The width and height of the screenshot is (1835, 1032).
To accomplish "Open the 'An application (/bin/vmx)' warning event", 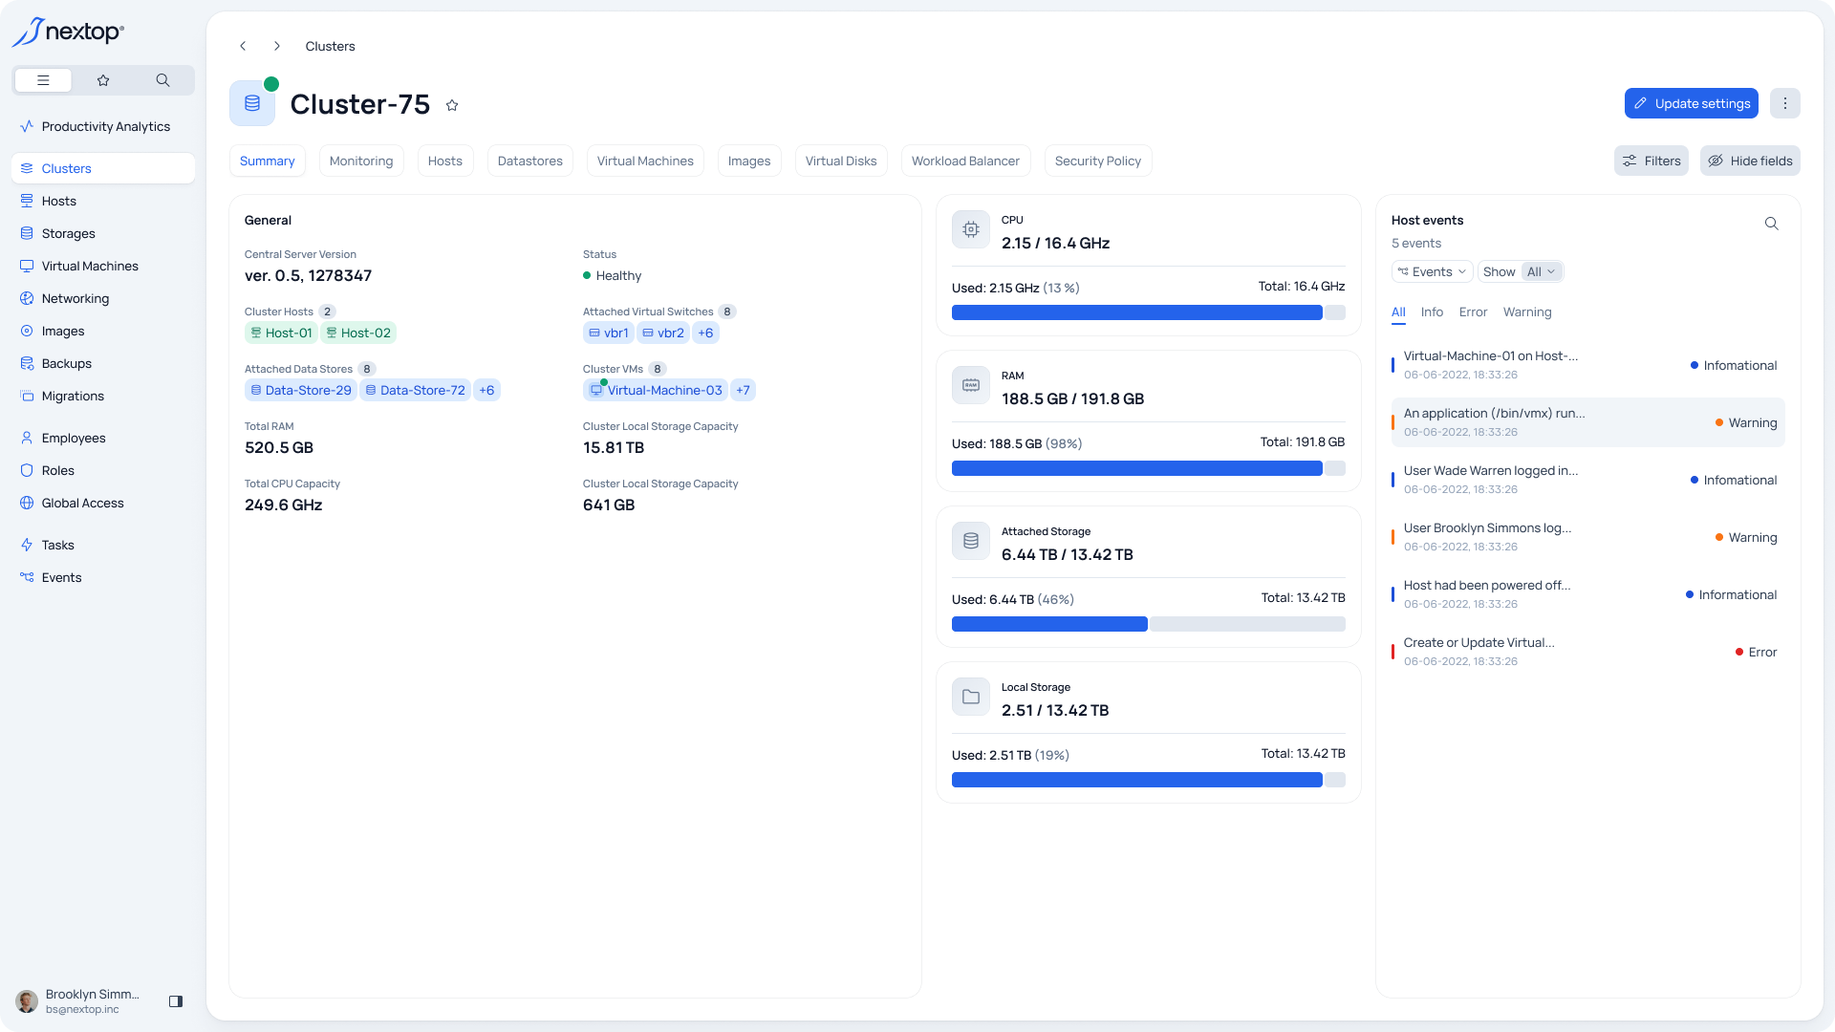I will [1587, 422].
